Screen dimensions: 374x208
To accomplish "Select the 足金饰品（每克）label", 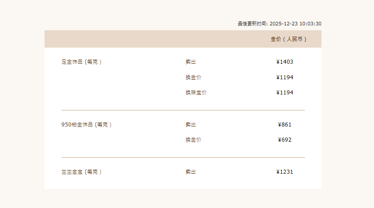I will (82, 62).
